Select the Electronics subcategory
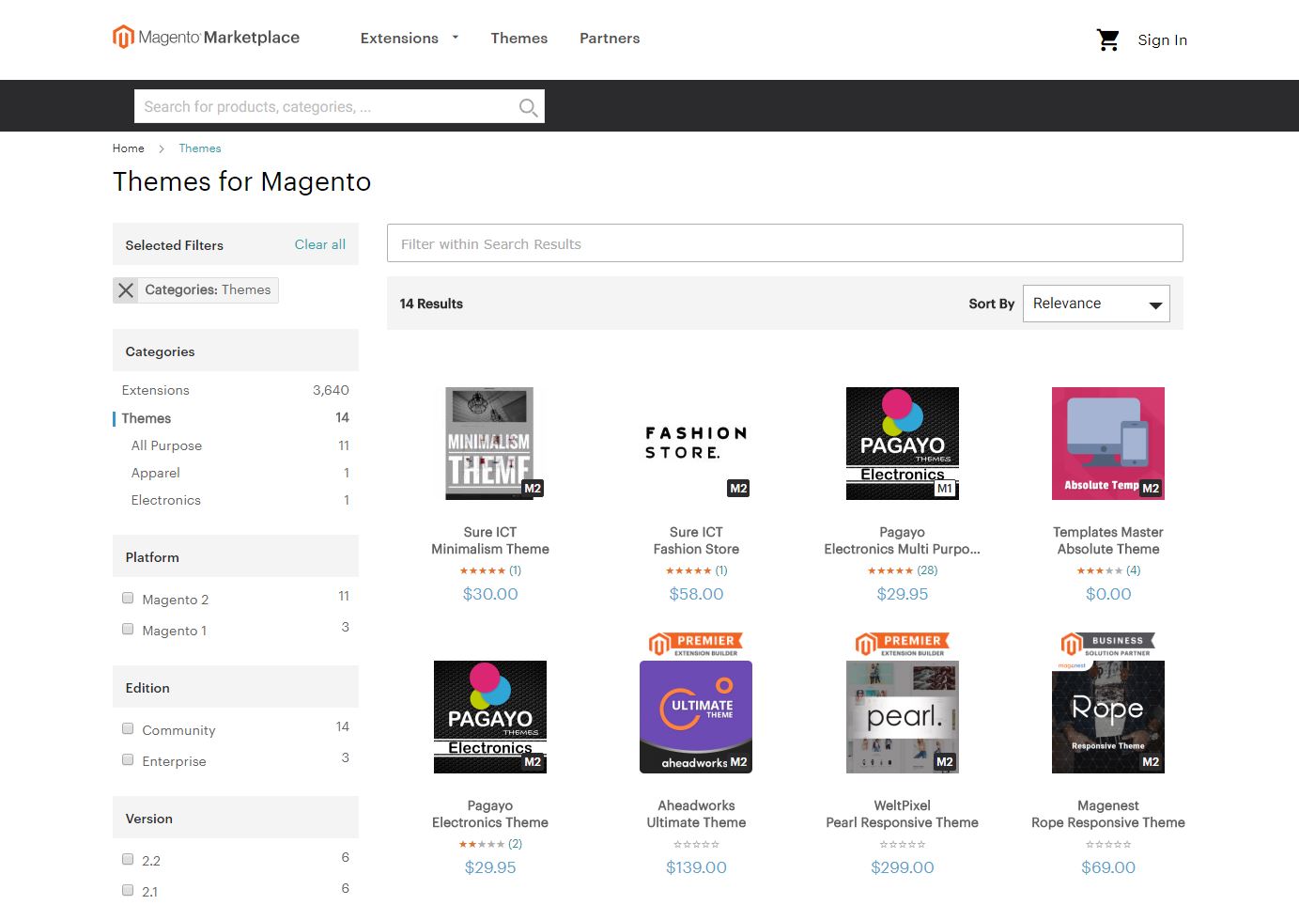The height and width of the screenshot is (905, 1299). [166, 500]
